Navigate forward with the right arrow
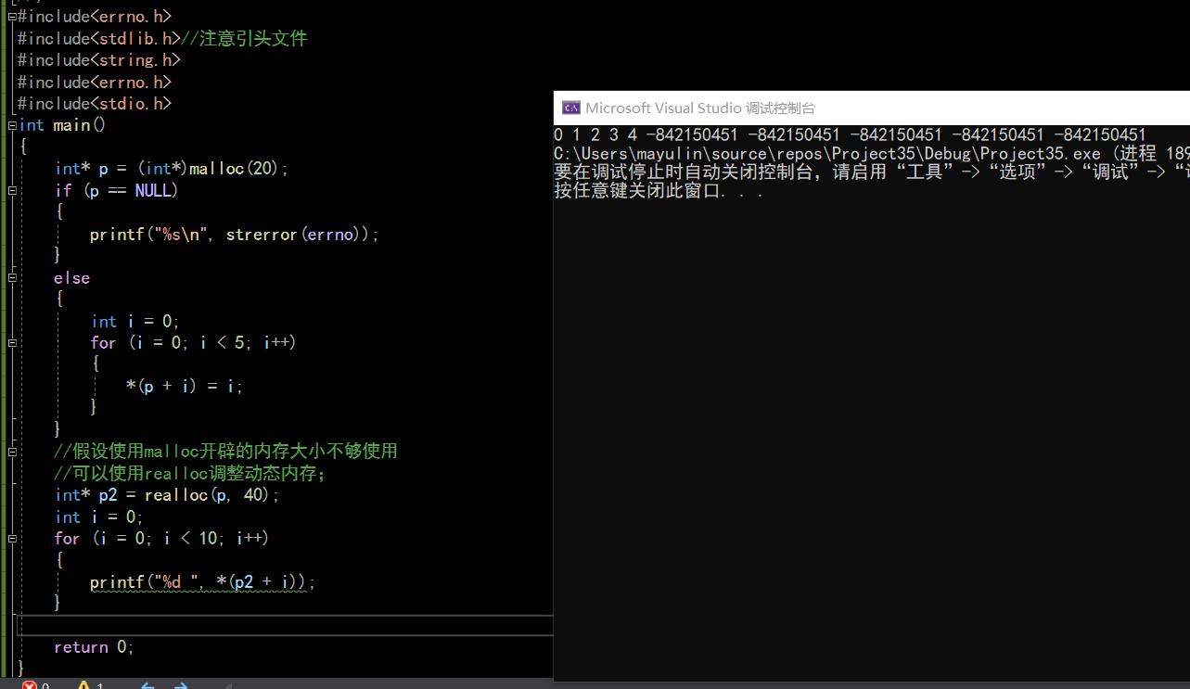The width and height of the screenshot is (1190, 689). (181, 685)
